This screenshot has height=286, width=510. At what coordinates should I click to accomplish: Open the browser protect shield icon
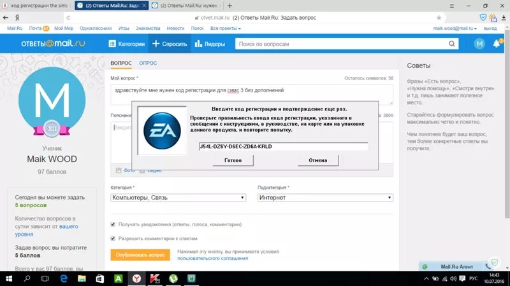pyautogui.click(x=483, y=18)
